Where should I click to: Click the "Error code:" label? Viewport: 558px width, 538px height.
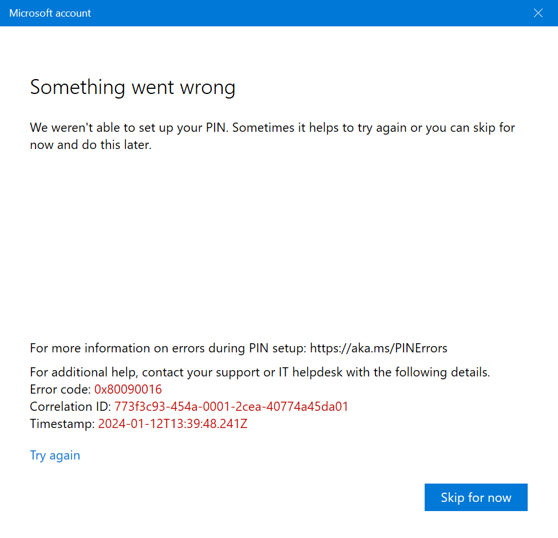pos(61,389)
